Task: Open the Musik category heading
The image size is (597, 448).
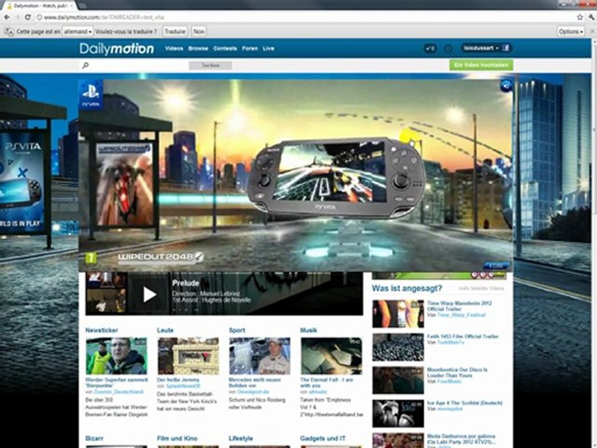Action: coord(308,330)
